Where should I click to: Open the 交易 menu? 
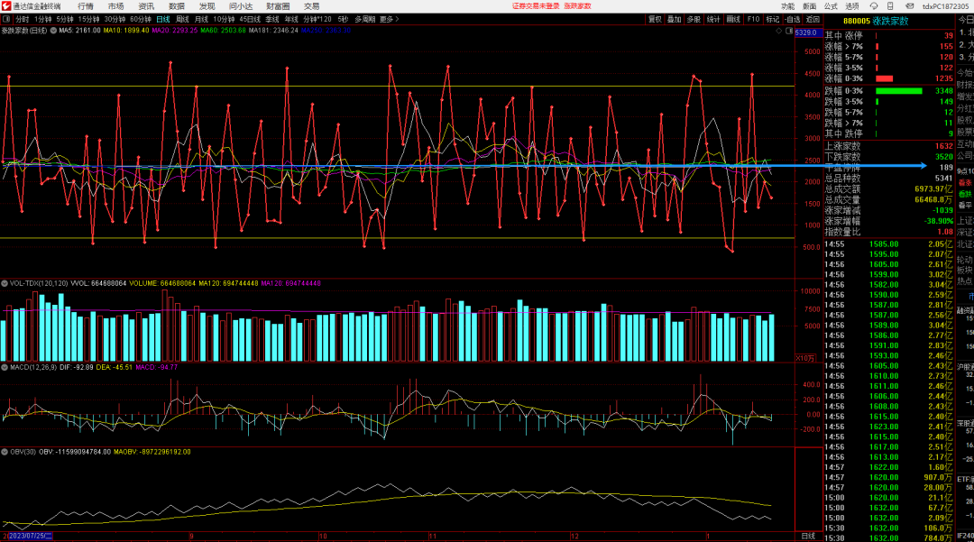click(311, 6)
